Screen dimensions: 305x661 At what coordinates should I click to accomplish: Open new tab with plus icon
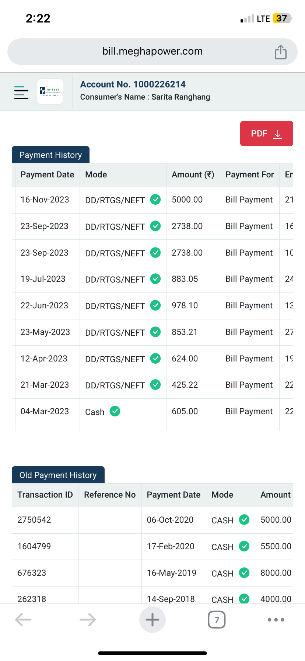[152, 620]
